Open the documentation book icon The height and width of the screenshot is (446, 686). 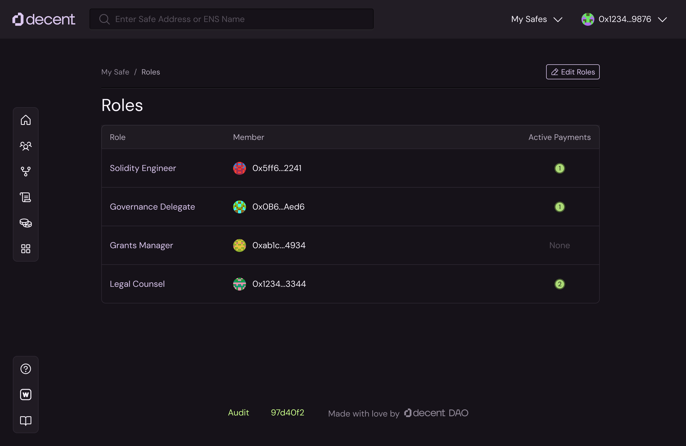click(x=26, y=420)
